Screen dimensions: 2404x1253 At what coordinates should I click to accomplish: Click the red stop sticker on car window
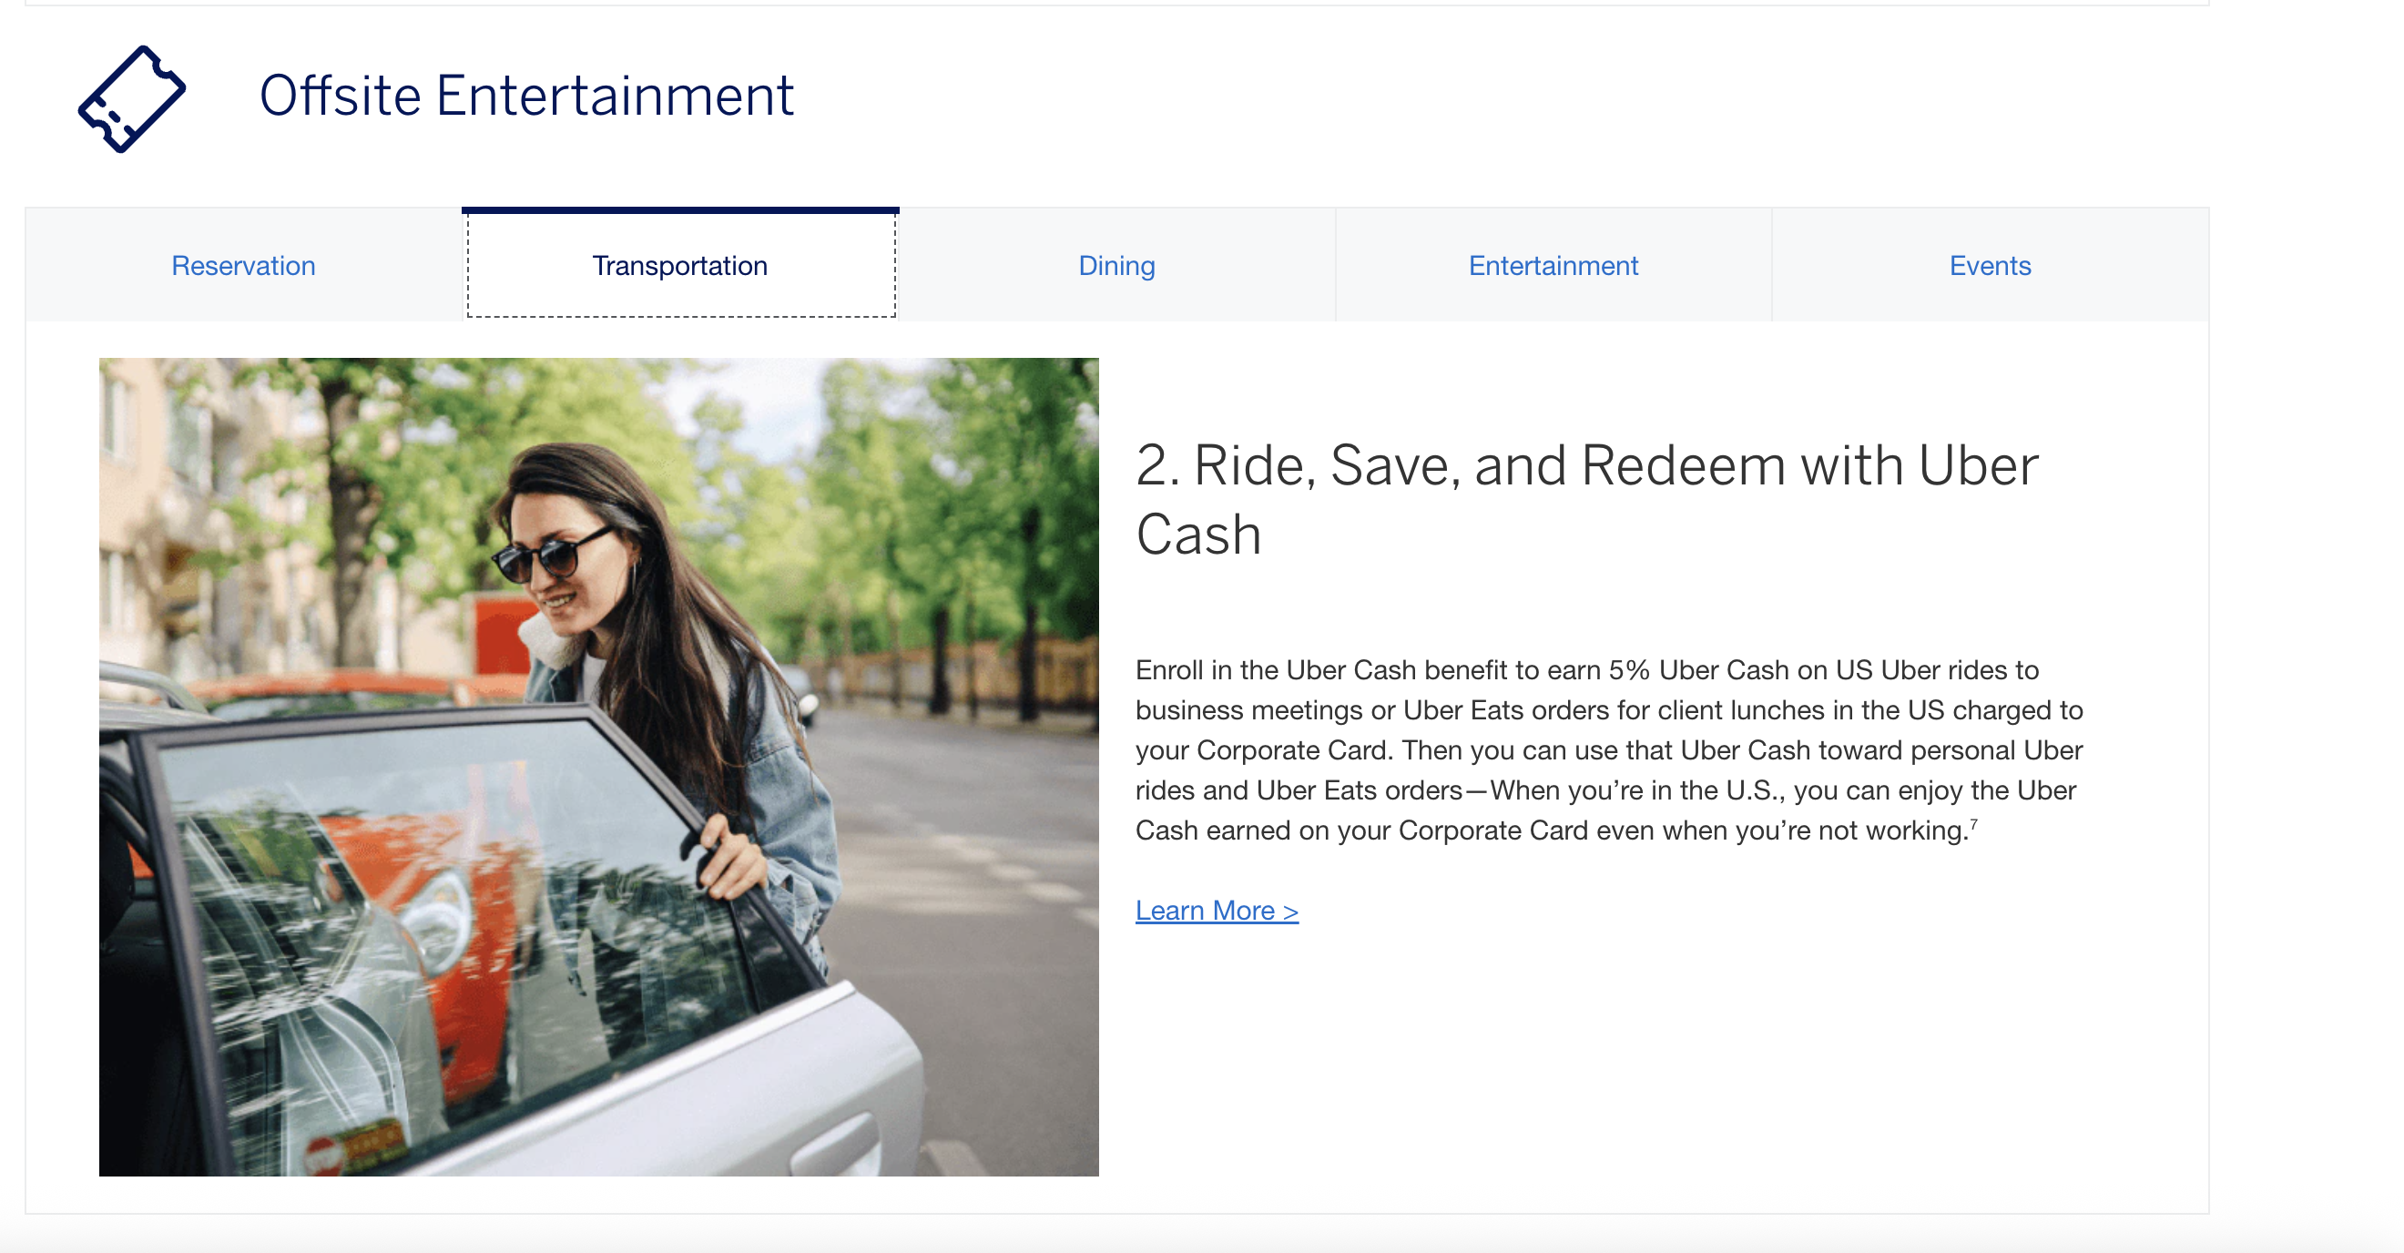pyautogui.click(x=322, y=1155)
